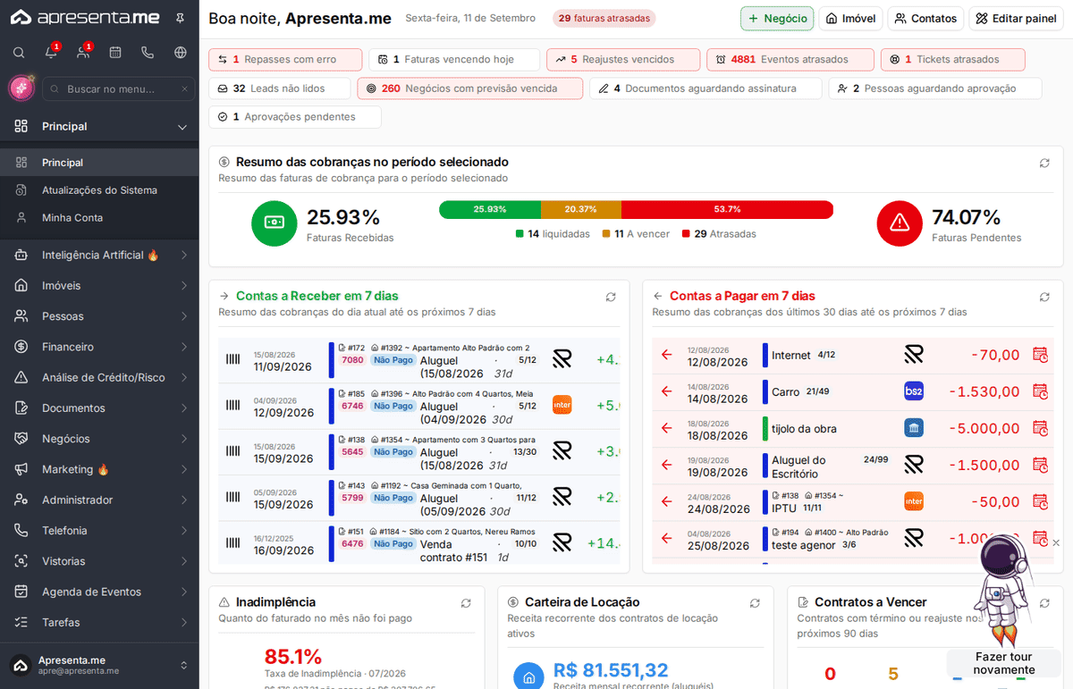Screen dimensions: 1073x689
Task: Click Fazer tour novamente
Action: tap(1004, 663)
